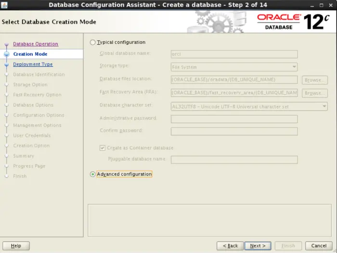
Task: Proceed with the Next button
Action: coord(258,246)
